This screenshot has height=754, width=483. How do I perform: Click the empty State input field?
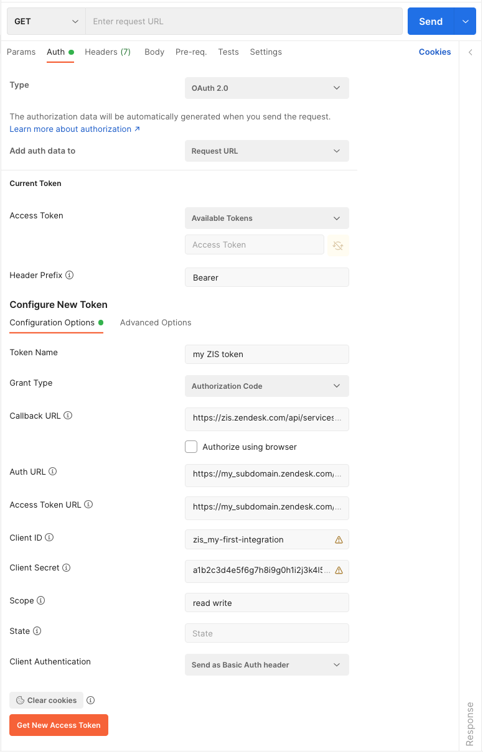[267, 633]
